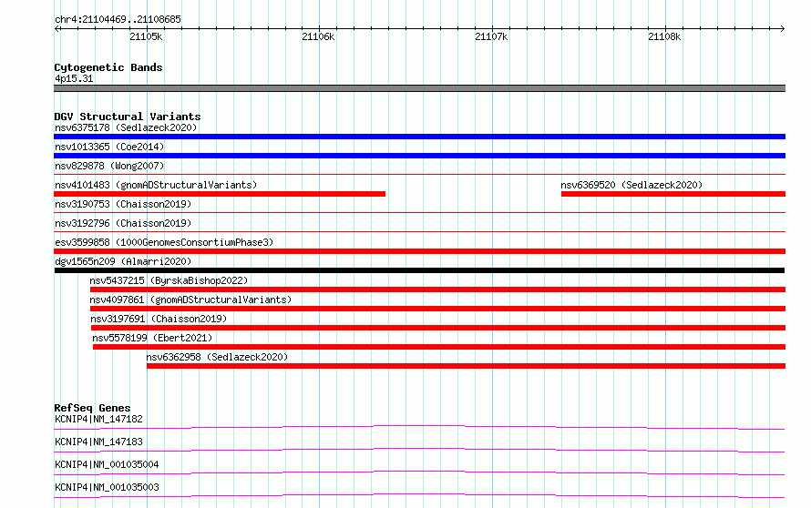Image resolution: width=811 pixels, height=508 pixels.
Task: Open the DGV Structural Variants track title
Action: (x=128, y=117)
